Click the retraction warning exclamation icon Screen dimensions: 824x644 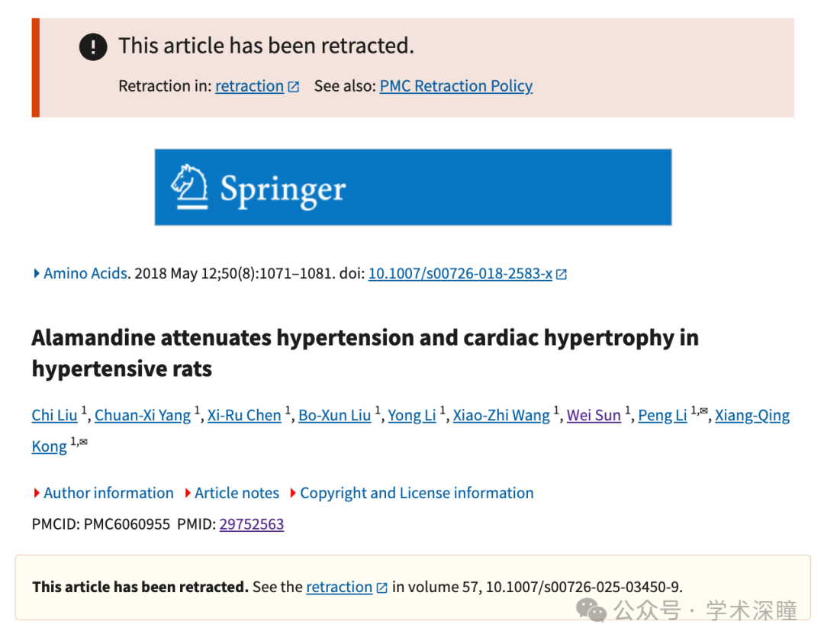[93, 47]
